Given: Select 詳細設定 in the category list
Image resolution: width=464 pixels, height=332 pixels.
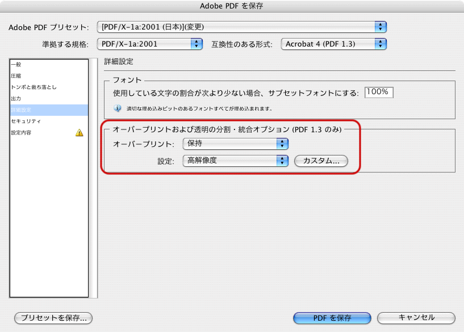Looking at the screenshot, I should (49, 110).
